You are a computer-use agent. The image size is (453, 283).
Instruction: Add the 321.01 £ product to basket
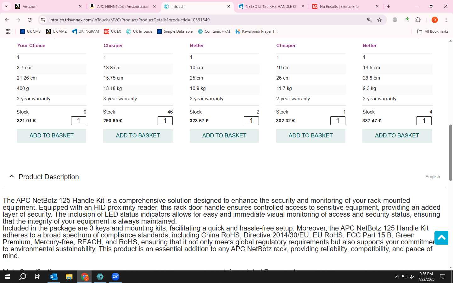click(x=51, y=136)
